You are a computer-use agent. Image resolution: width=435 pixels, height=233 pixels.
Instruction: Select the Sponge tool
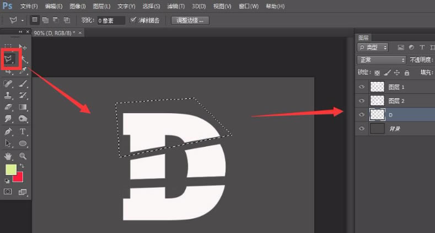pos(23,119)
